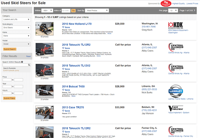Open the Per page dropdown
The image size is (200, 138).
[x=173, y=10]
